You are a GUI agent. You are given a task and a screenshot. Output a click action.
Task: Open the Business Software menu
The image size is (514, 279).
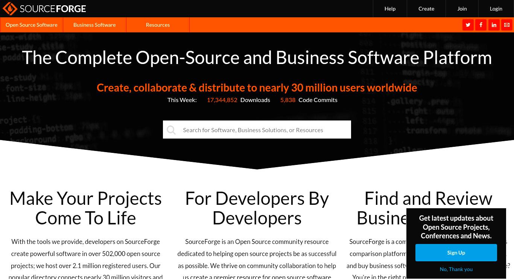click(x=94, y=25)
